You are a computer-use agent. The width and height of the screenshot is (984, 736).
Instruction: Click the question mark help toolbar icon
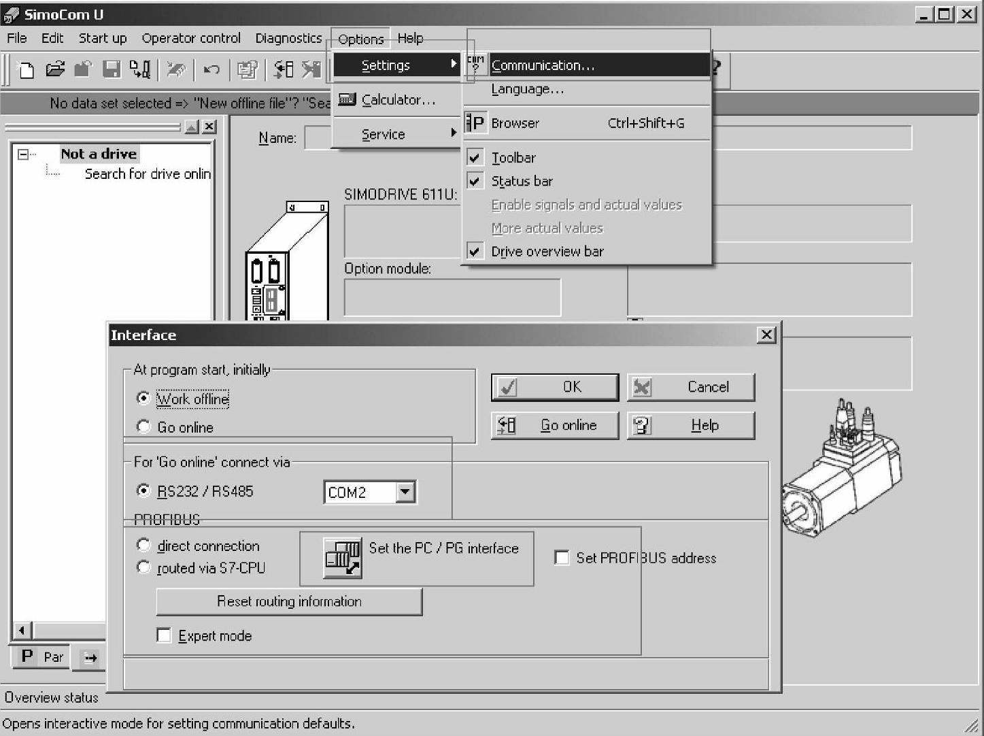(x=715, y=68)
